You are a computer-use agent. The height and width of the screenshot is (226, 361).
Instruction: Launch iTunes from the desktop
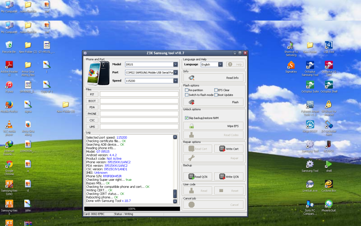[9, 87]
